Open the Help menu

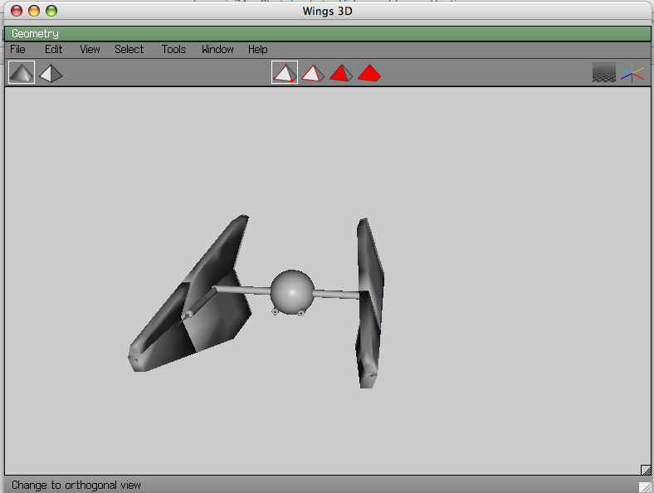(257, 50)
